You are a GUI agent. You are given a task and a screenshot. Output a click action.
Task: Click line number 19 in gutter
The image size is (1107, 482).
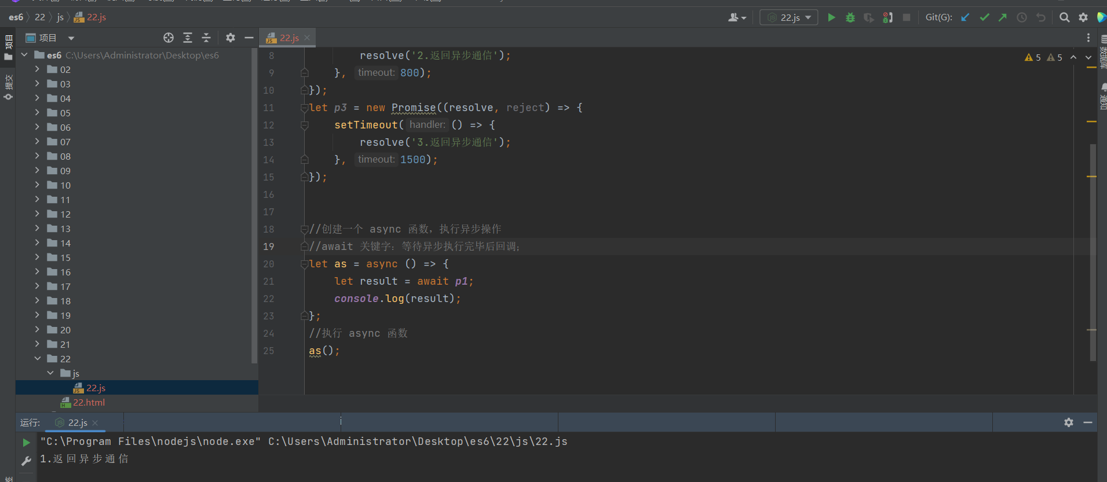click(x=269, y=246)
